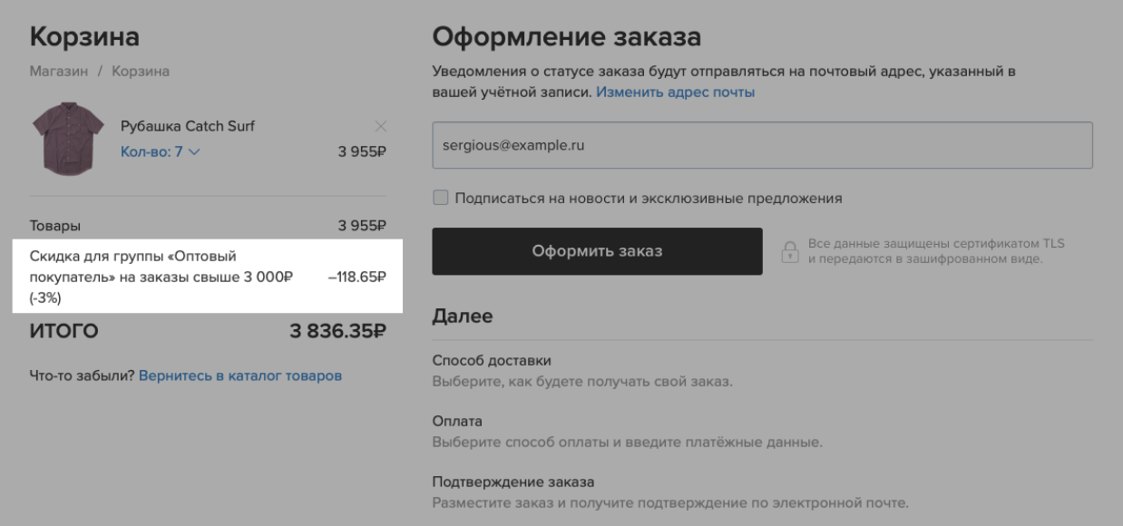The height and width of the screenshot is (526, 1123).
Task: Click the Оформить заказ button
Action: point(597,251)
